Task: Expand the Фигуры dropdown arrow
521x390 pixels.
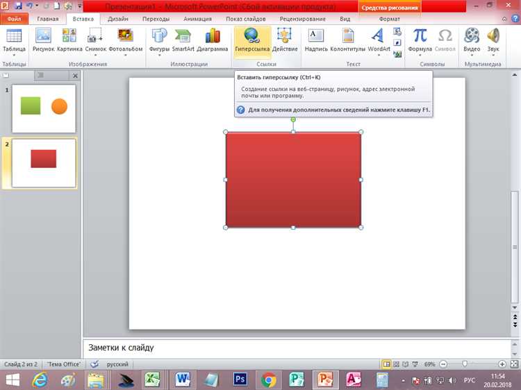Action: pos(159,56)
